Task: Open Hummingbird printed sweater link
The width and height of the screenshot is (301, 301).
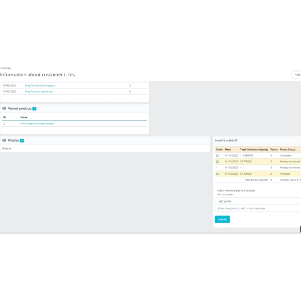Action: click(37, 124)
